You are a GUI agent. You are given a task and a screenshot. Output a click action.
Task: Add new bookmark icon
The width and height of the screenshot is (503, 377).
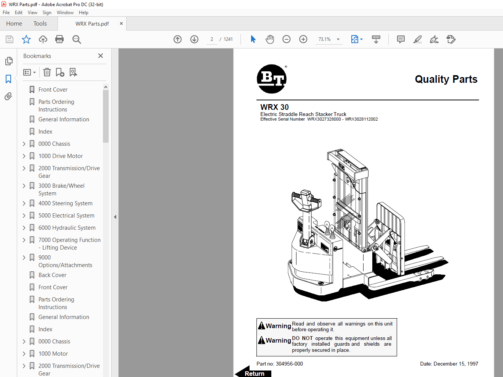(60, 72)
